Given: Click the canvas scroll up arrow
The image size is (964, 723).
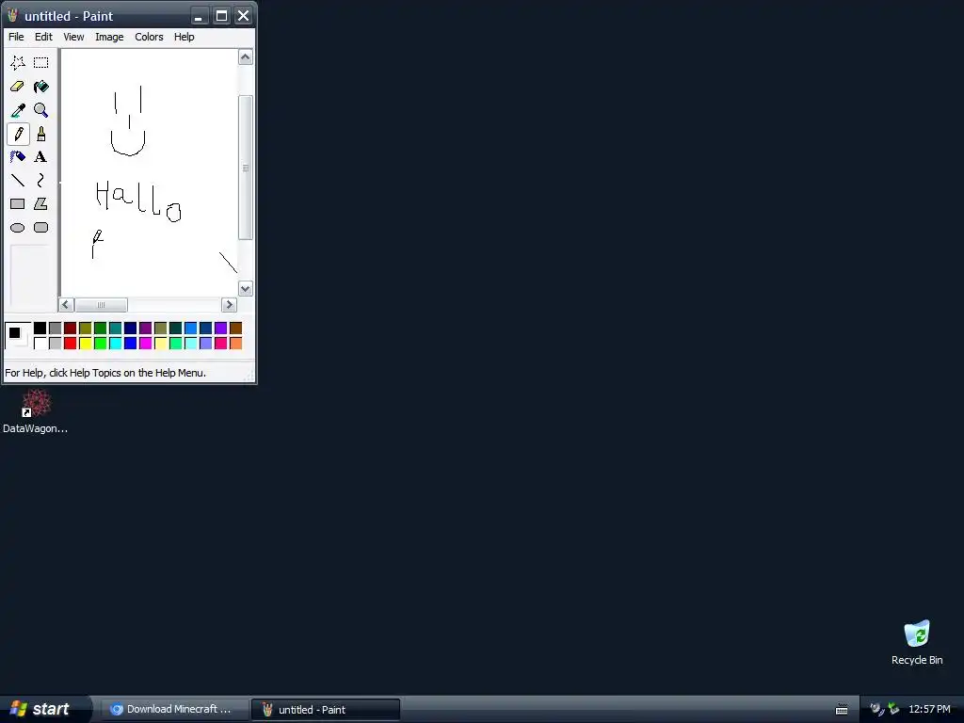Looking at the screenshot, I should click(x=246, y=57).
